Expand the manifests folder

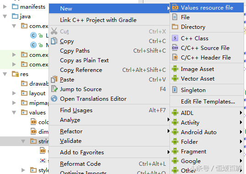point(5,7)
